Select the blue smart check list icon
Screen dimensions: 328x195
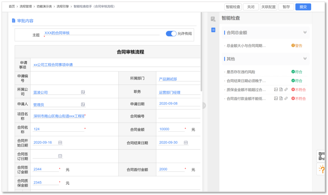pyautogui.click(x=213, y=30)
